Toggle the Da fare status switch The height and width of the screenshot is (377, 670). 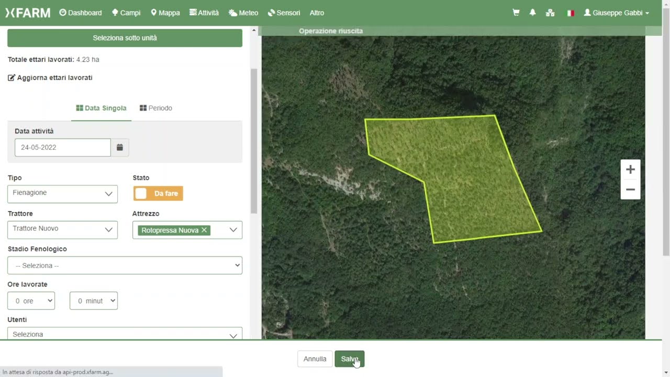click(x=158, y=193)
